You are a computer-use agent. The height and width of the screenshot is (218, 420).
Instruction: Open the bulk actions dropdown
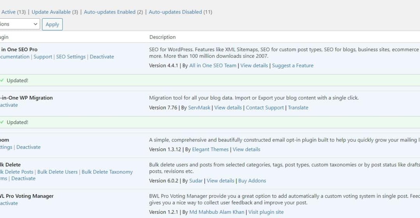click(19, 24)
